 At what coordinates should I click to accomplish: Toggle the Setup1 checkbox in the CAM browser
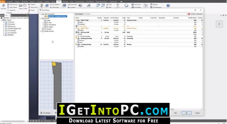[3, 20]
